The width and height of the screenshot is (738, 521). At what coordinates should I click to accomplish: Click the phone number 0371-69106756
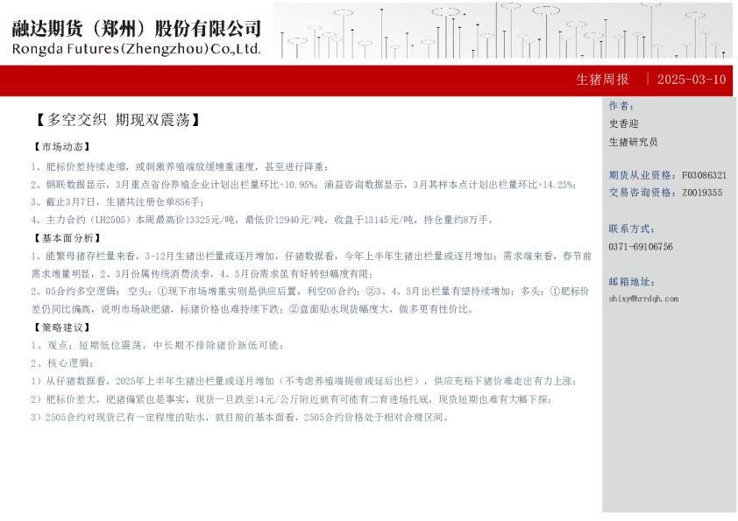point(641,245)
